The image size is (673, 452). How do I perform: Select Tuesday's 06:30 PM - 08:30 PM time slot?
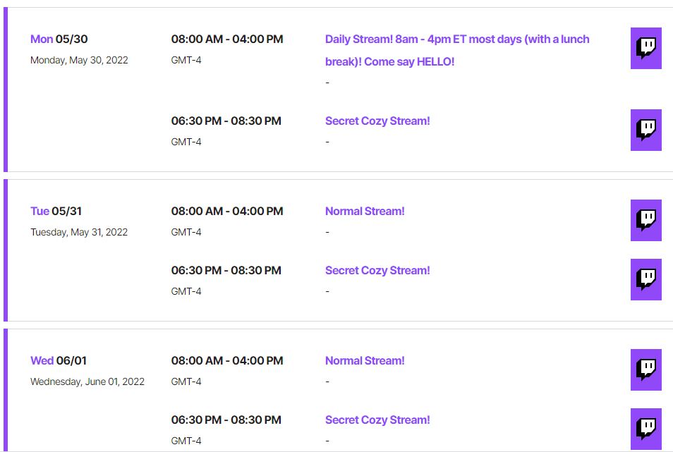tap(226, 271)
